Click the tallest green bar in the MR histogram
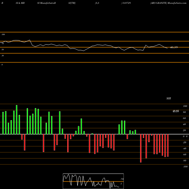Viewport: 189px width, 189px height. click(x=17, y=119)
